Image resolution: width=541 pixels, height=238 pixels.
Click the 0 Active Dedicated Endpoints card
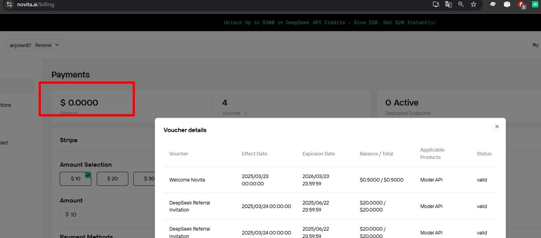pyautogui.click(x=447, y=104)
